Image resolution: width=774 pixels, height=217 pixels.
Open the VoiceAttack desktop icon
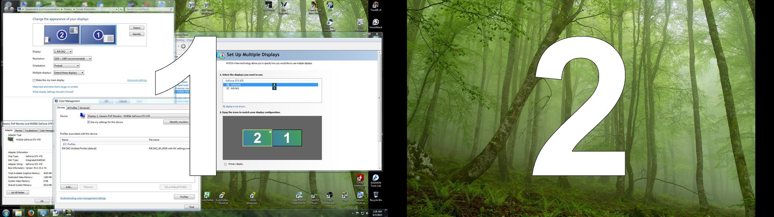pos(375,24)
